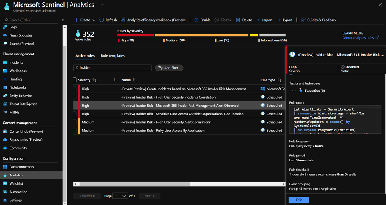The image size is (386, 205).
Task: Check Sensitive Data Access Outside Geo-location row
Action: pyautogui.click(x=75, y=114)
